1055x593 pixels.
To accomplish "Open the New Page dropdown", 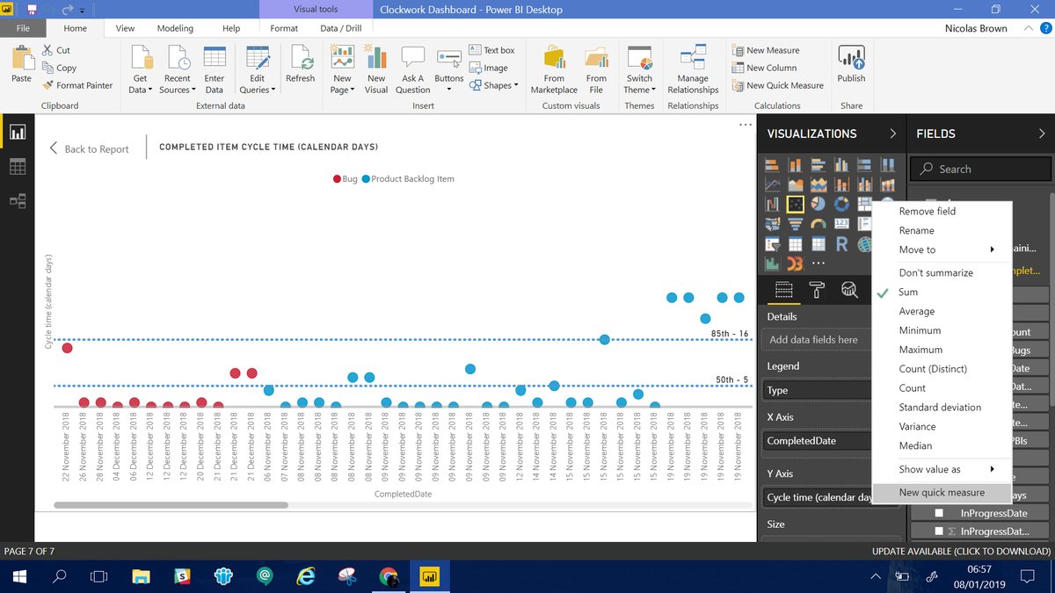I will pos(342,70).
